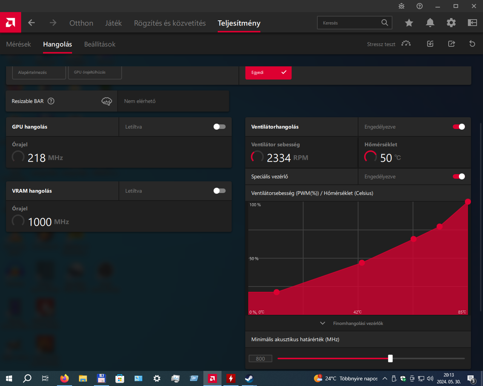
Task: Export the tuning profile icon
Action: click(x=451, y=44)
